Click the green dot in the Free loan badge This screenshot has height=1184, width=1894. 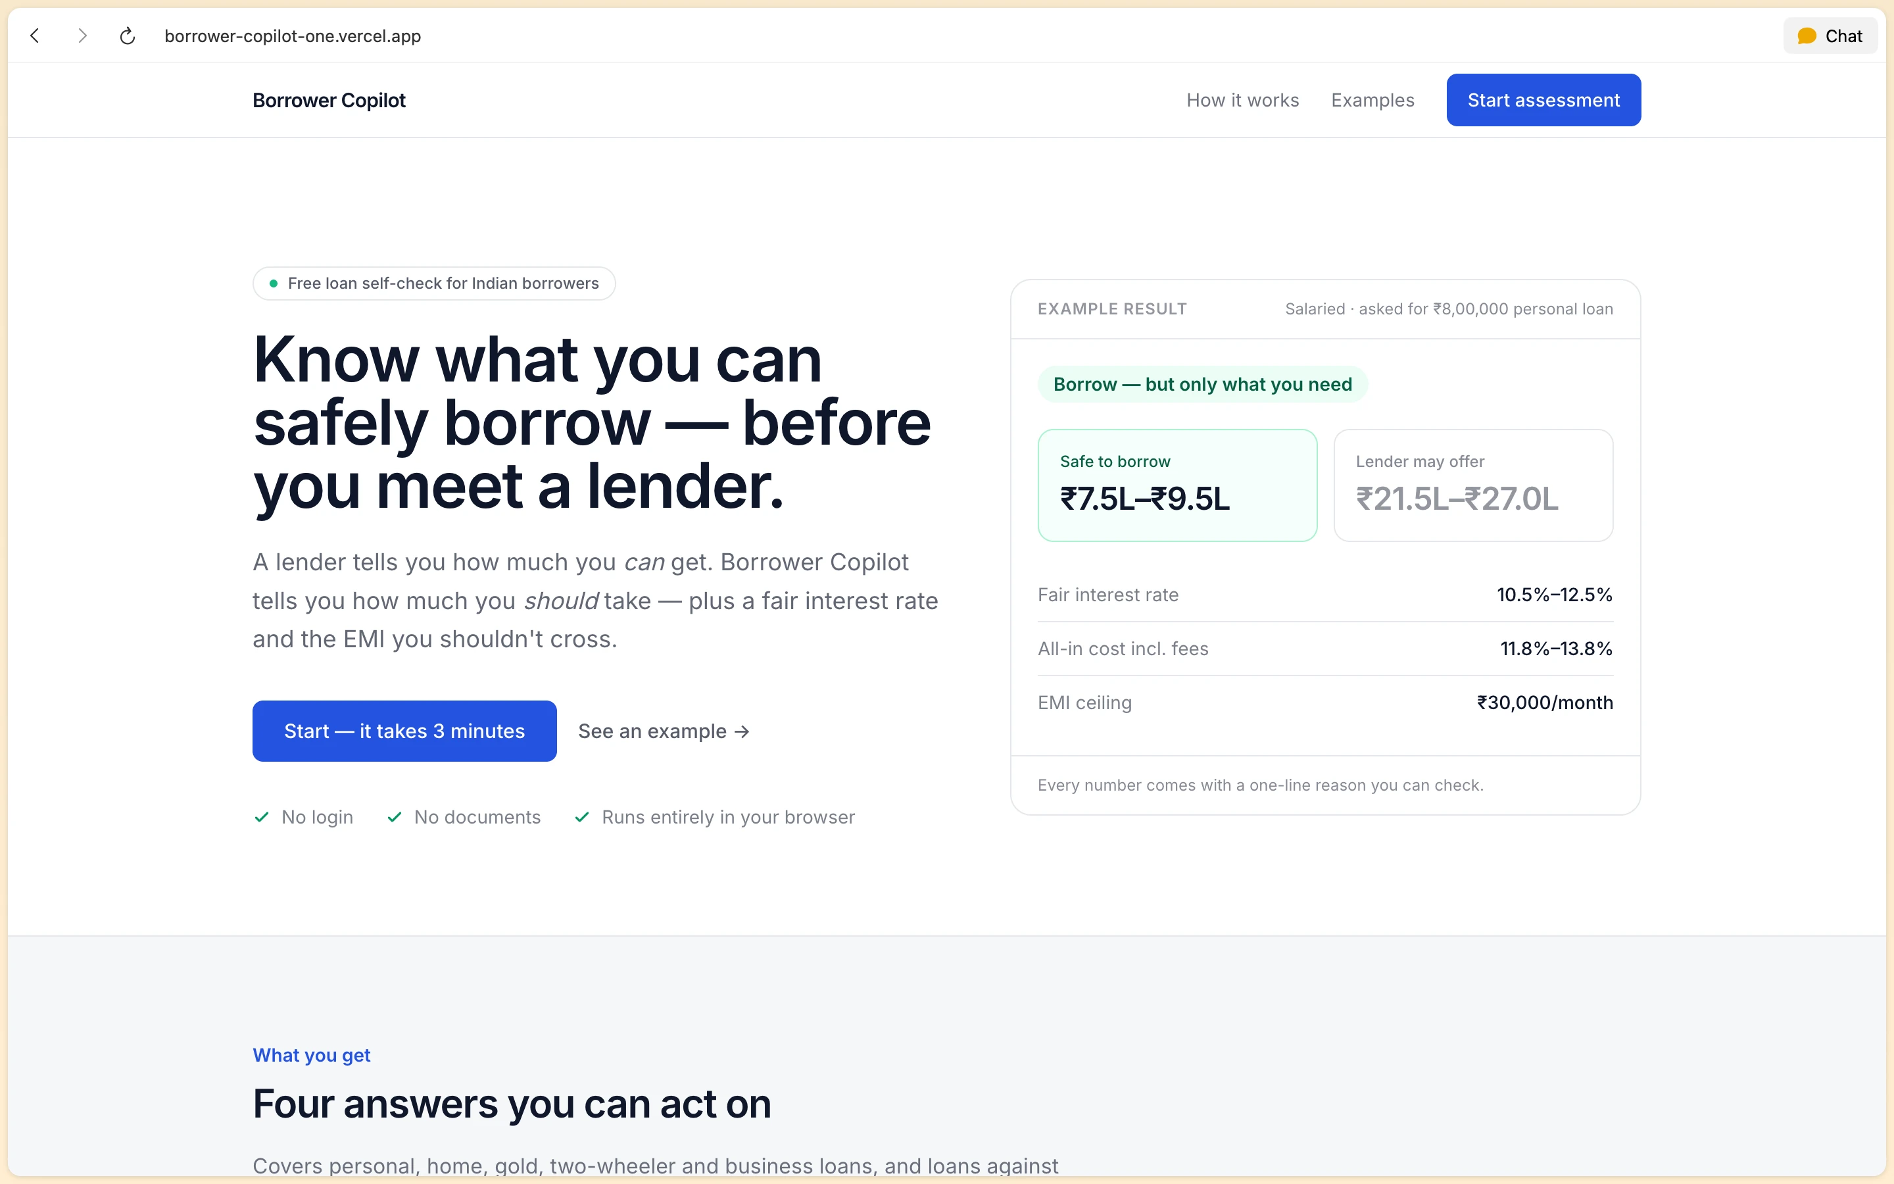[x=273, y=284]
